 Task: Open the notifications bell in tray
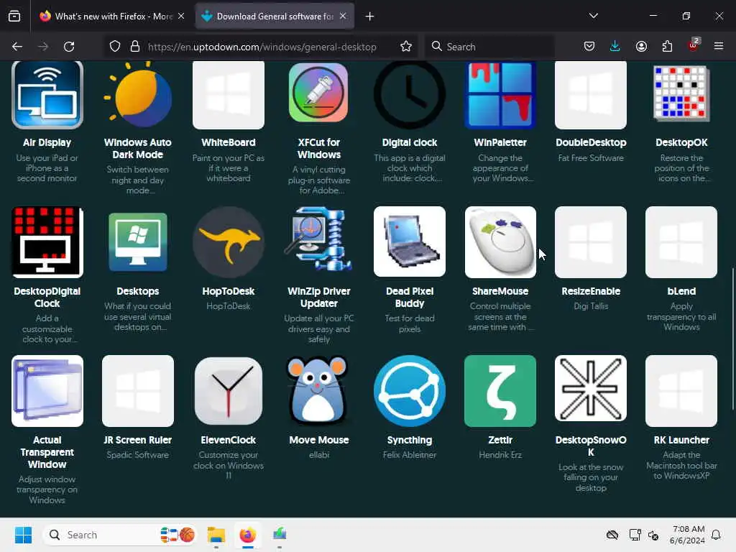(716, 535)
